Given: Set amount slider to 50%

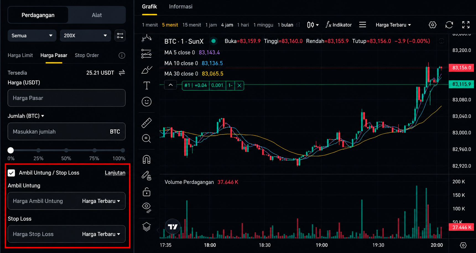Looking at the screenshot, I should pyautogui.click(x=66, y=150).
